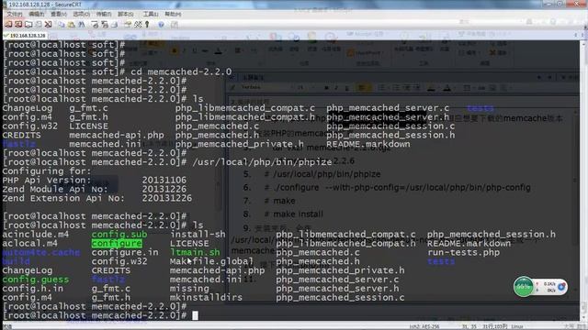Open Session Options from the toolbar
The width and height of the screenshot is (588, 330).
point(128,25)
